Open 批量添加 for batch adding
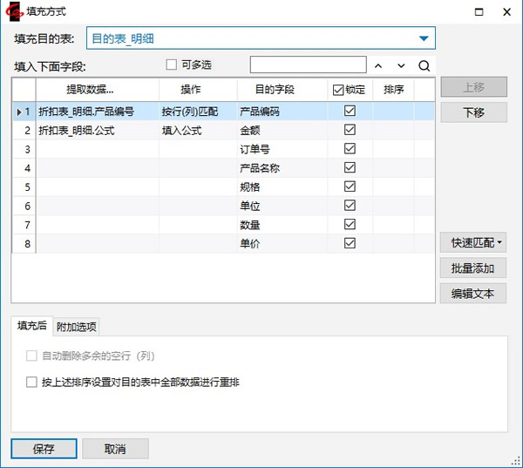This screenshot has height=468, width=523. coord(472,268)
